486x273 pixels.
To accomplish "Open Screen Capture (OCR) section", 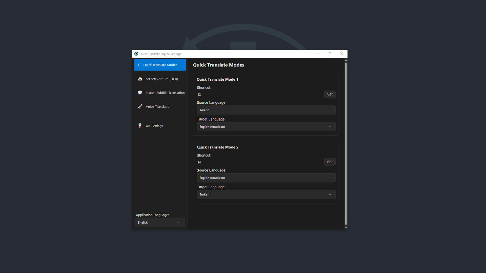I will click(x=162, y=79).
